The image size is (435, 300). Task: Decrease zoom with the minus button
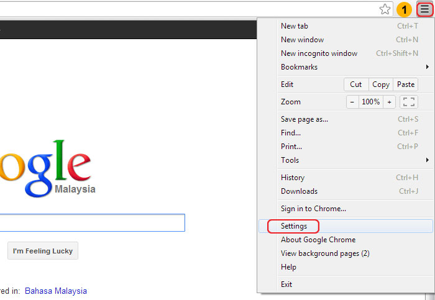click(352, 102)
